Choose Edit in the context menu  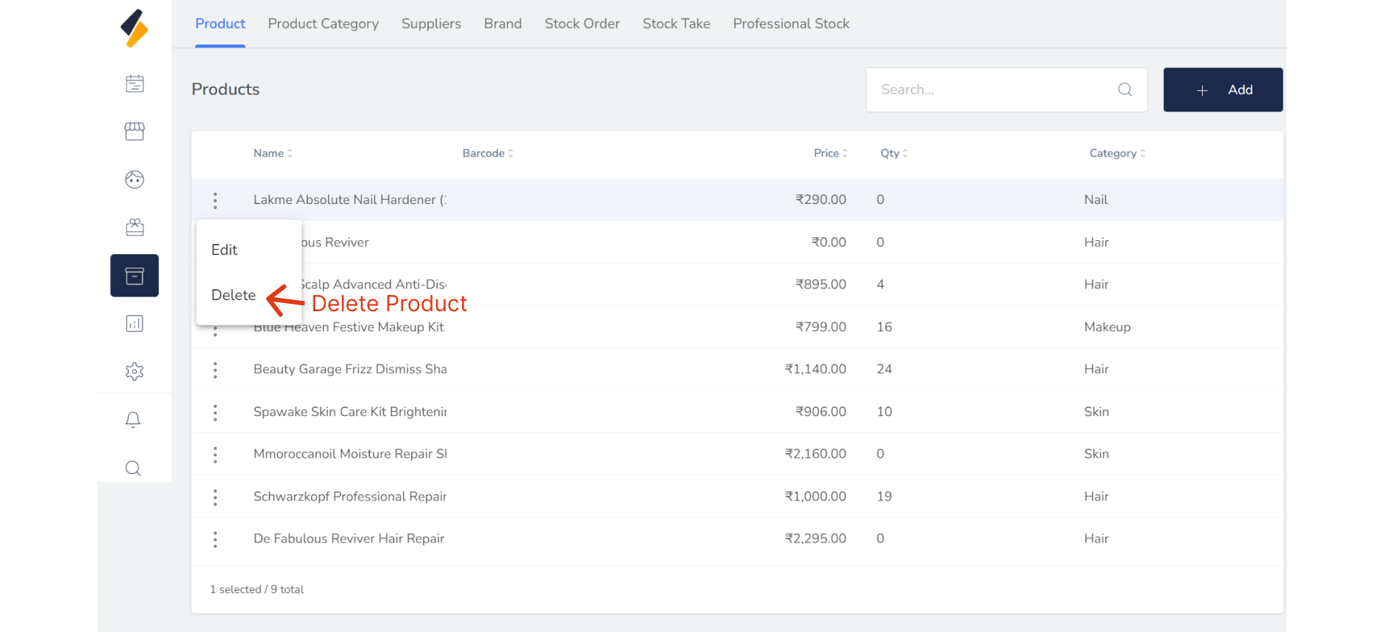tap(225, 250)
